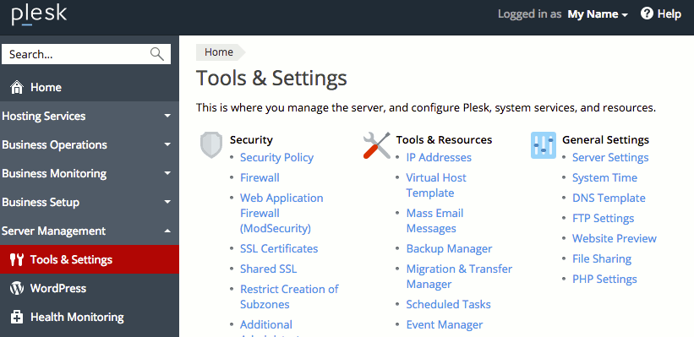This screenshot has height=337, width=694.
Task: Click the Security section heading
Action: tap(251, 139)
